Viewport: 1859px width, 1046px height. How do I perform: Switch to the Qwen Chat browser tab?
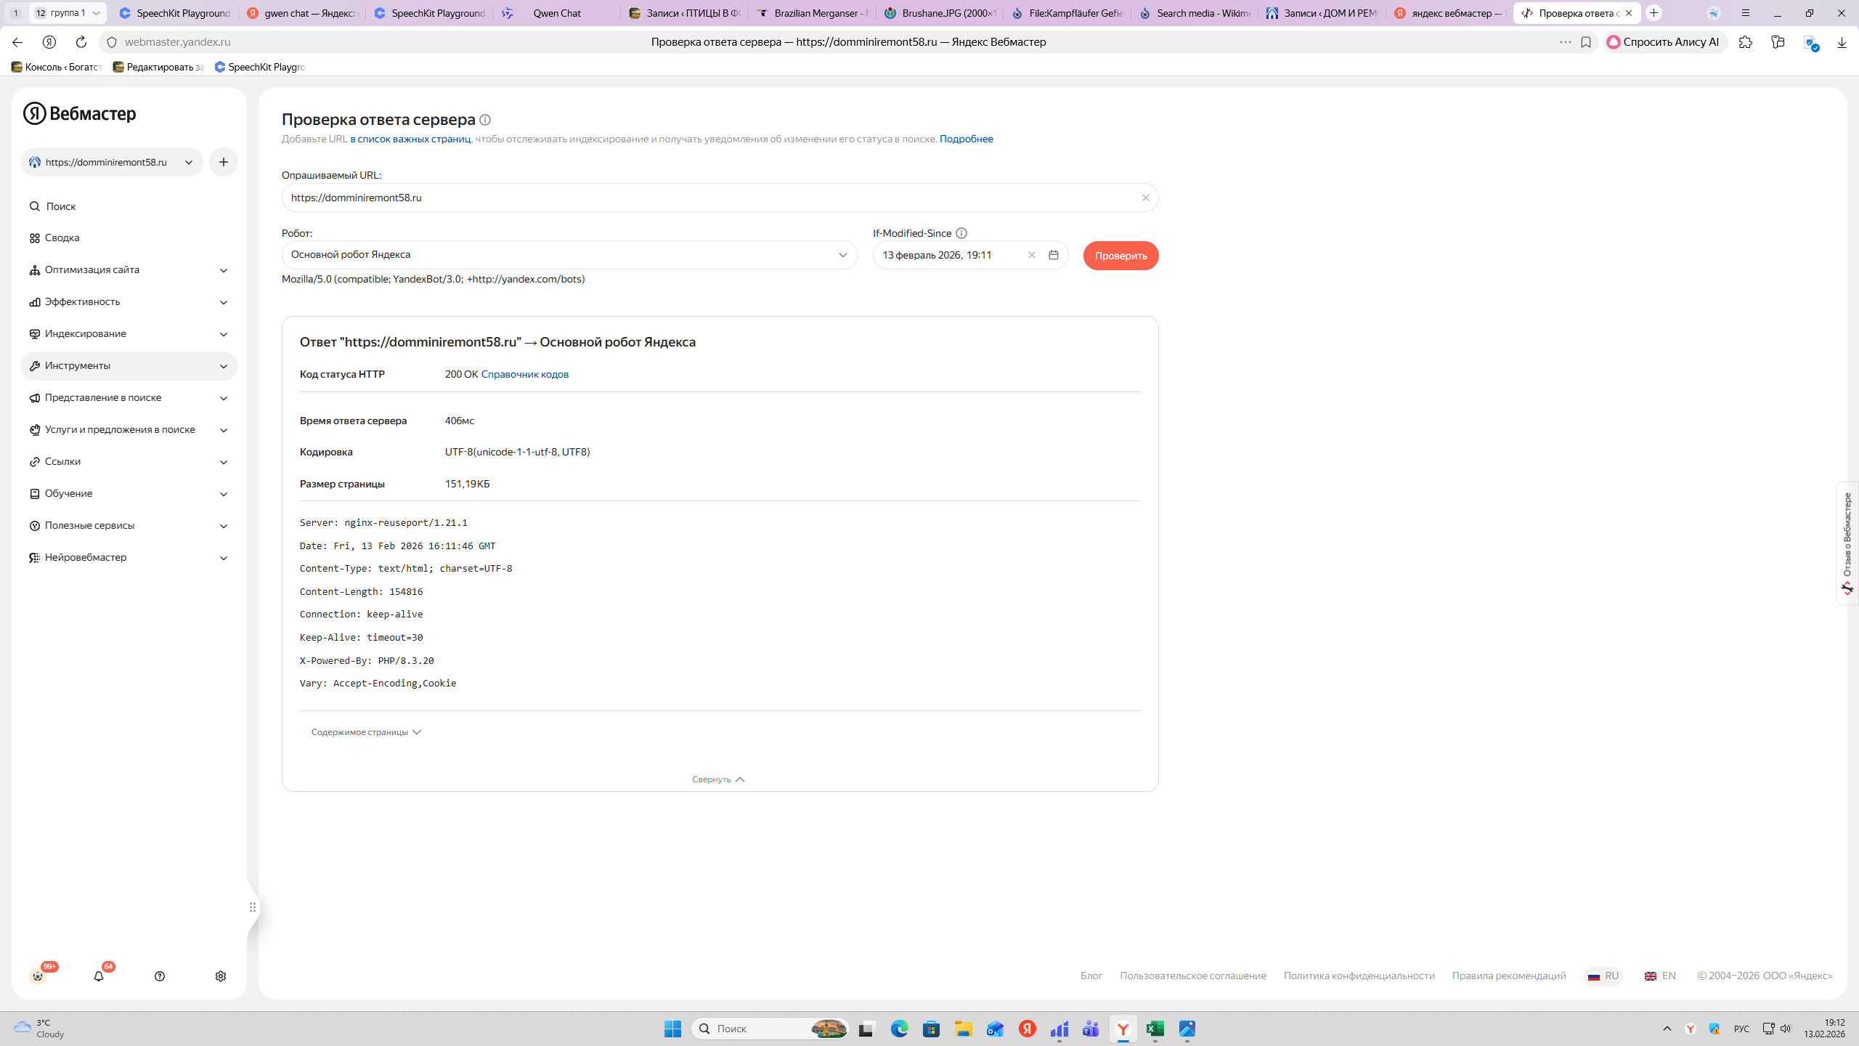[x=557, y=13]
